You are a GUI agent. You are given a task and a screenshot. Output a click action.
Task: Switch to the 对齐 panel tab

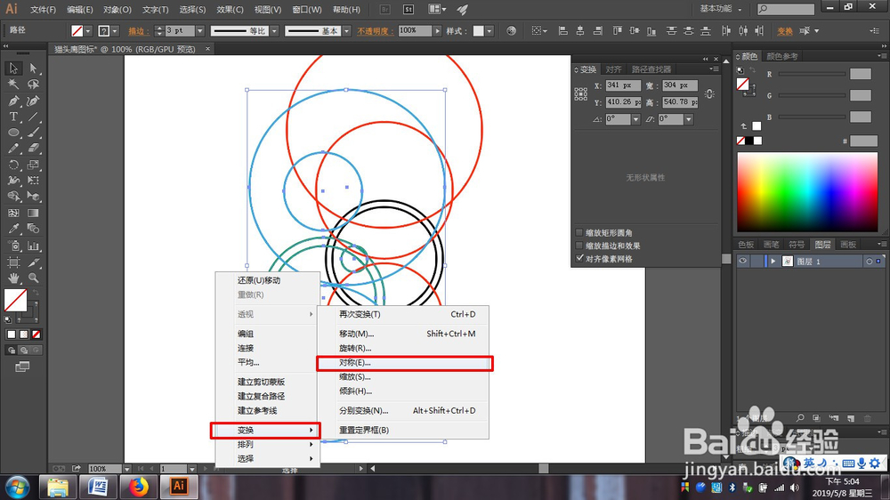[x=613, y=69]
